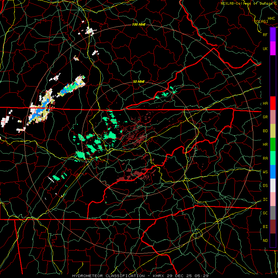
Task: Click the UK legend label
Action: point(265,48)
